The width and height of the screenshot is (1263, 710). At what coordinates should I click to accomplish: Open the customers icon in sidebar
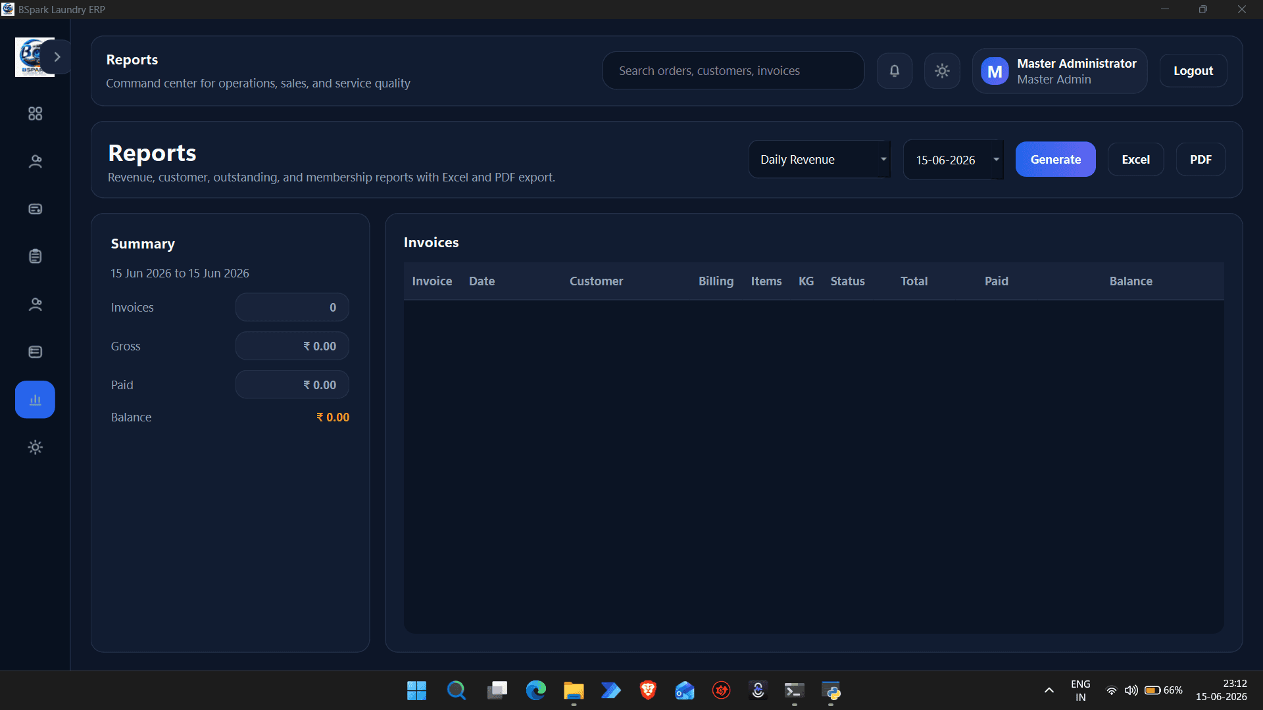click(36, 161)
